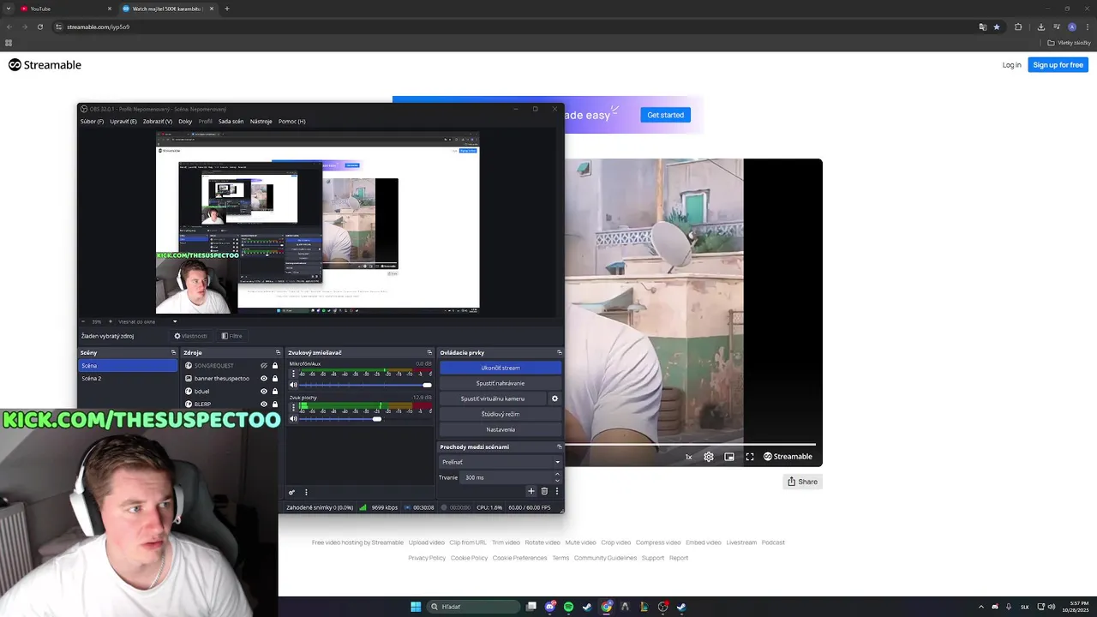1097x617 pixels.
Task: Unlock the SONGREQUEST source
Action: point(275,366)
